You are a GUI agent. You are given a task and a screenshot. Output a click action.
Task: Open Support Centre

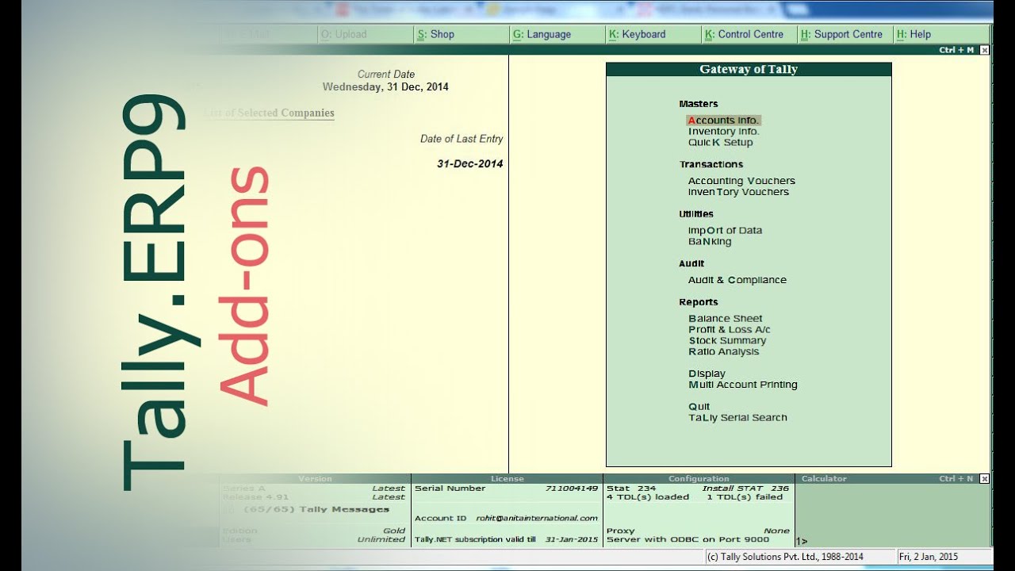coord(844,34)
